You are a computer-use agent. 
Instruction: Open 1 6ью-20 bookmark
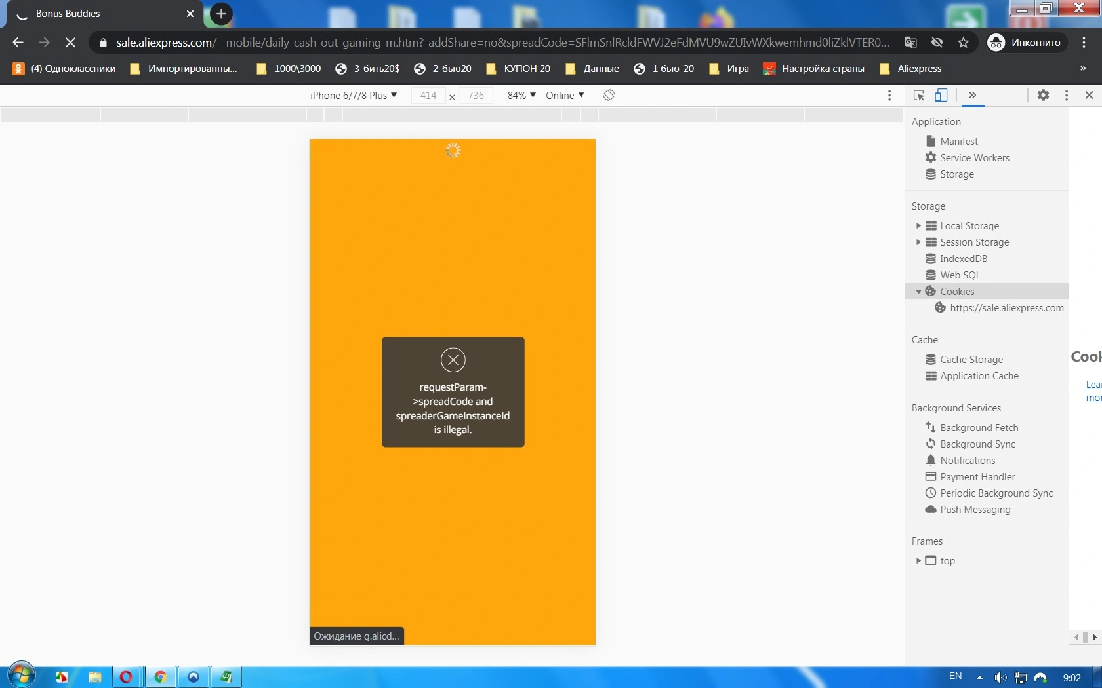click(x=664, y=69)
